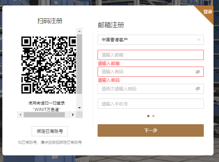219x162 pixels.
Task: Toggle password visibility eye in 请输入密码 field
Action: tap(198, 72)
